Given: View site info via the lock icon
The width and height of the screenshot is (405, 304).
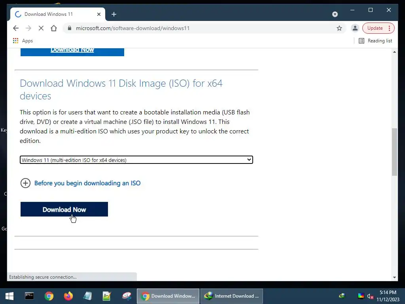Looking at the screenshot, I should coord(70,28).
